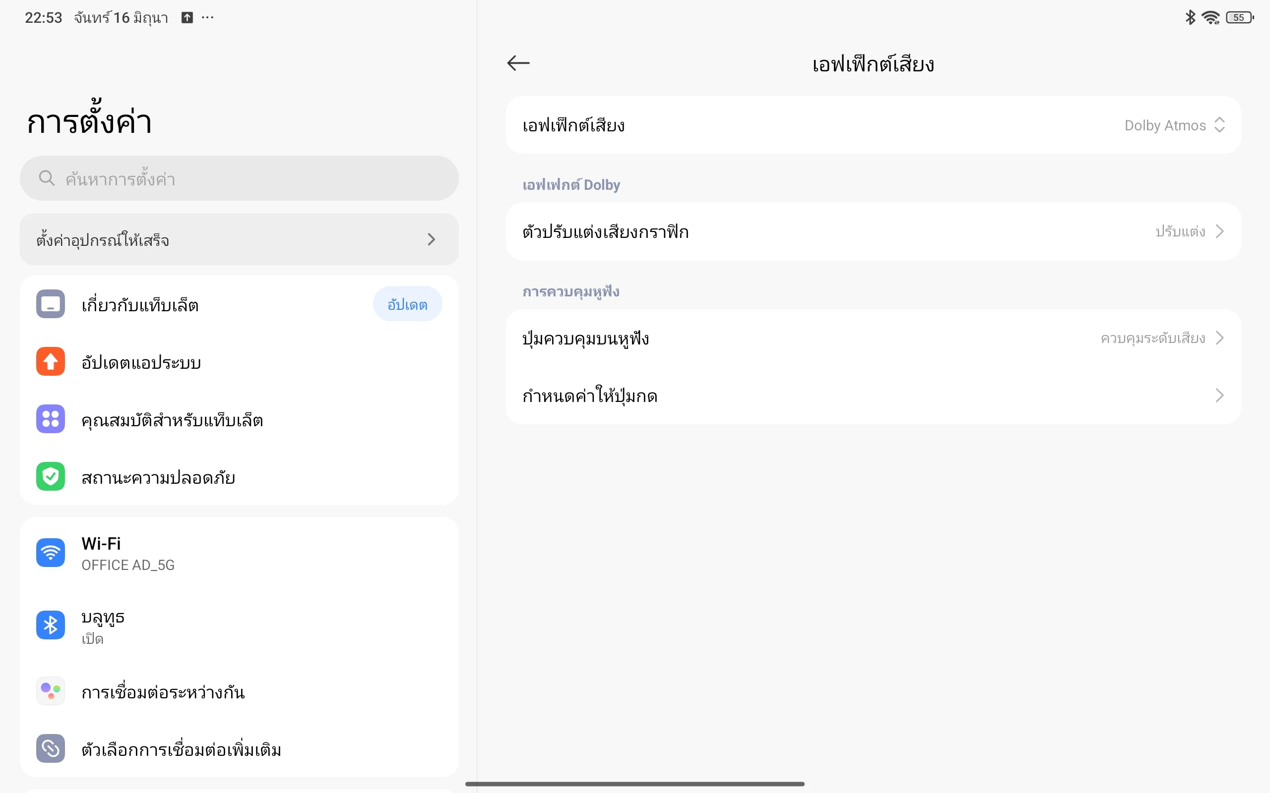Tap the date จันทร์ 16 มิถุนา
1270x793 pixels.
click(x=121, y=18)
